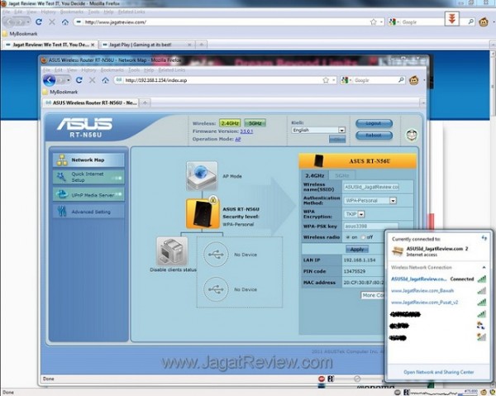Screen dimensions: 496x396
Task: Click the Logout button
Action: 374,123
